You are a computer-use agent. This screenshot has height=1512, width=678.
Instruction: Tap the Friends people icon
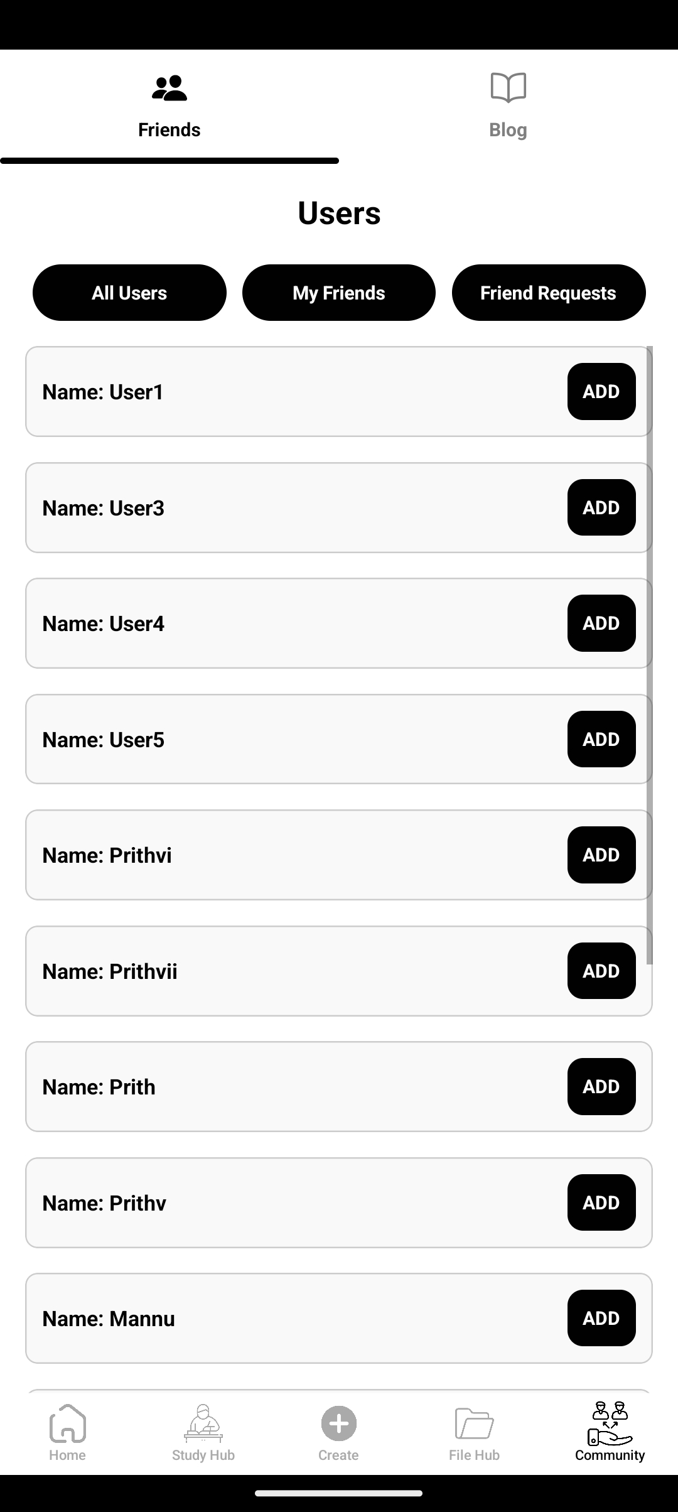[x=169, y=89]
